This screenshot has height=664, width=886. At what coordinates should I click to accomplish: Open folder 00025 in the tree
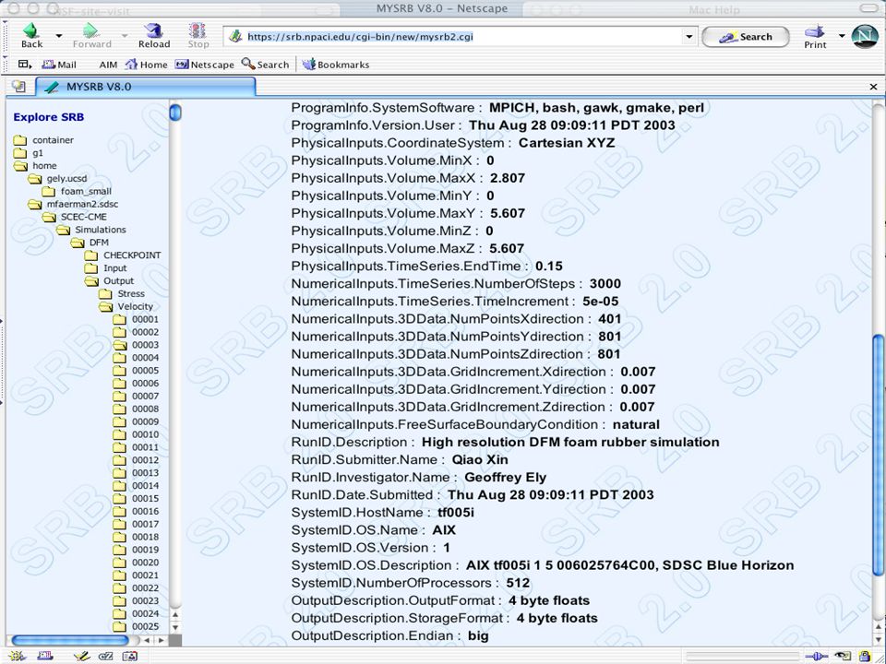136,626
